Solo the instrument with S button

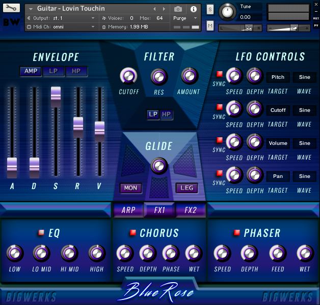(x=210, y=9)
